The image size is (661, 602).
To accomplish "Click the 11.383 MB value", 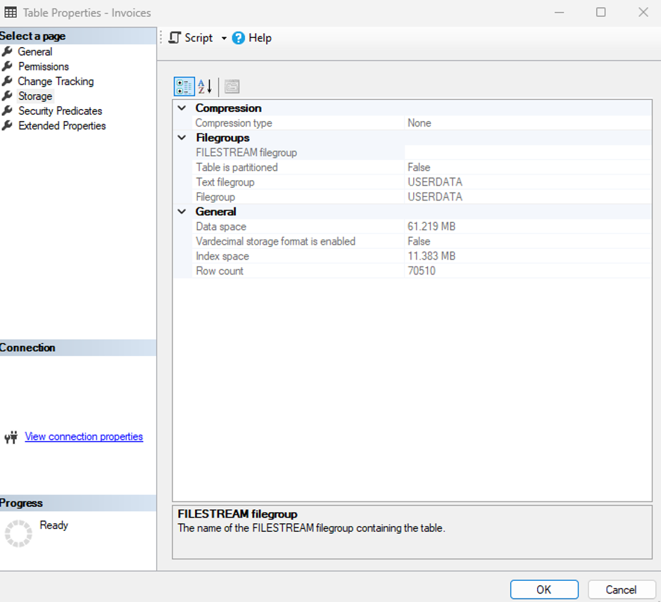I will click(x=432, y=256).
